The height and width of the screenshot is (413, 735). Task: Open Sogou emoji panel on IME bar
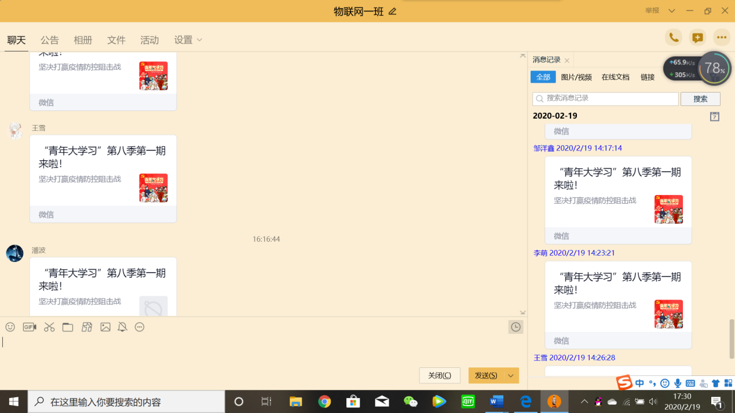pos(665,383)
